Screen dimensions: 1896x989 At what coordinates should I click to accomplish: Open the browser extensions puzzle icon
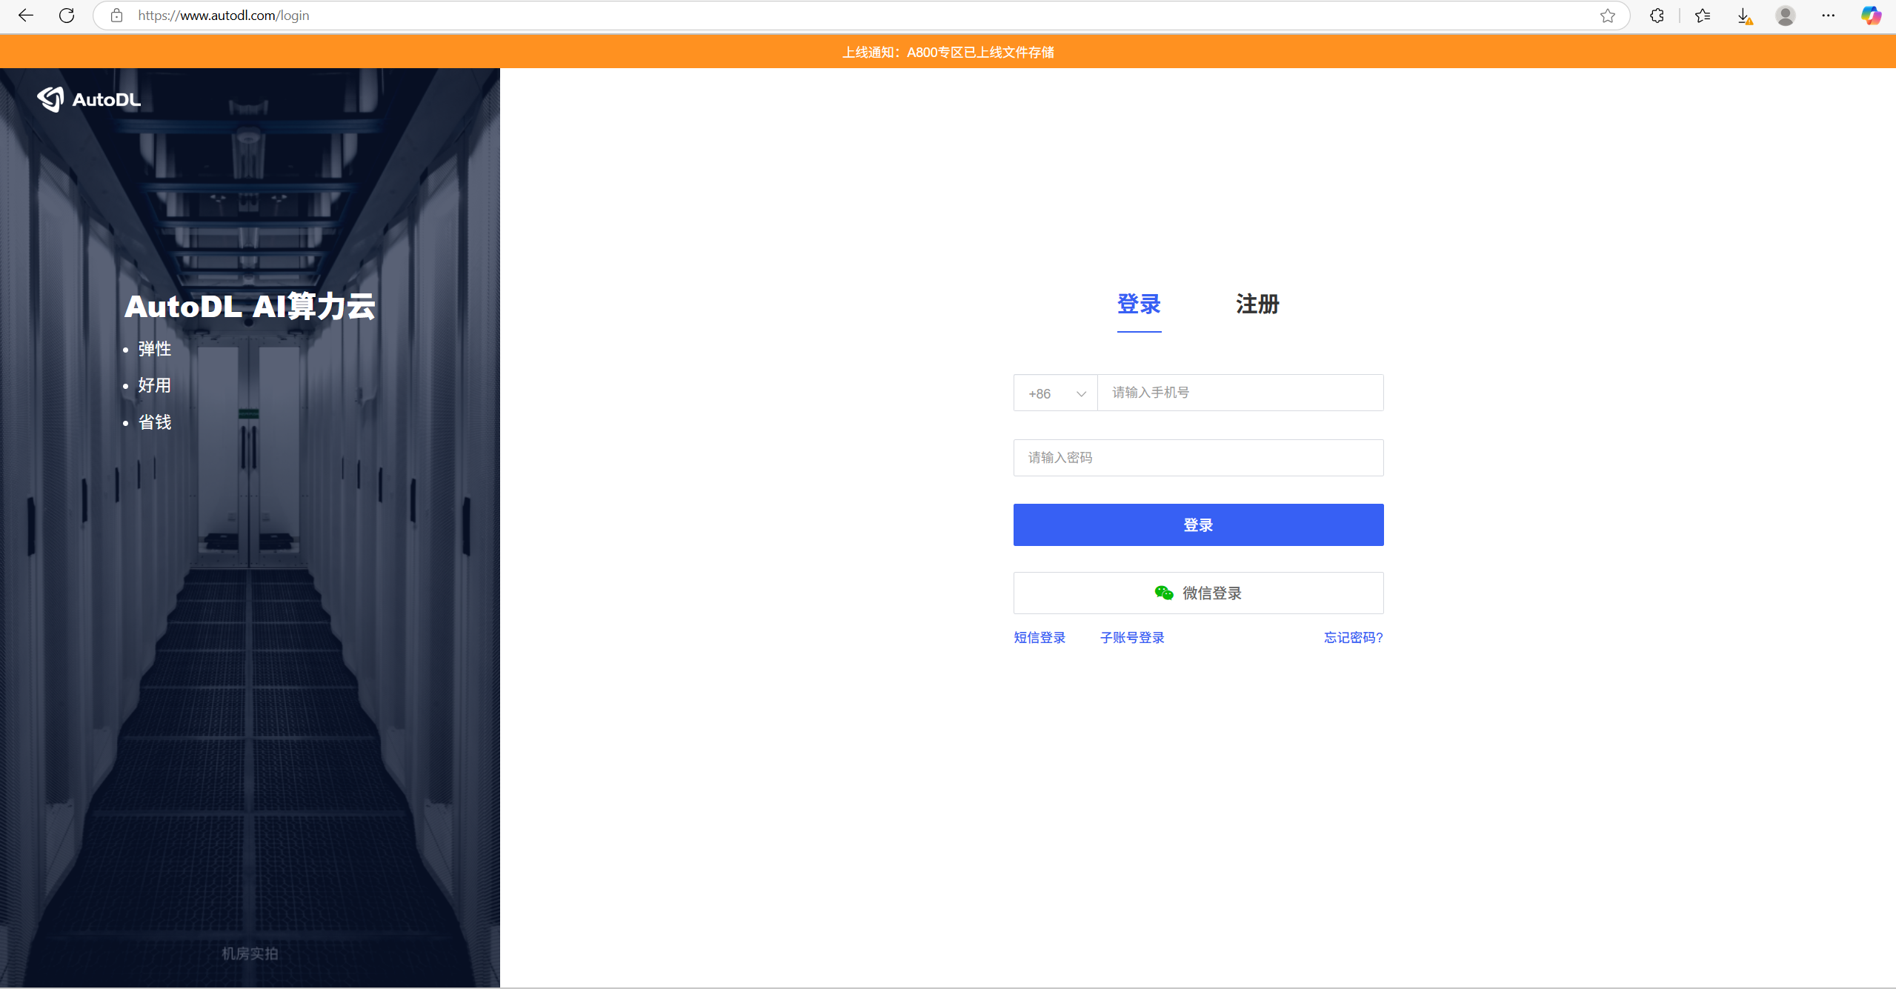click(x=1657, y=16)
